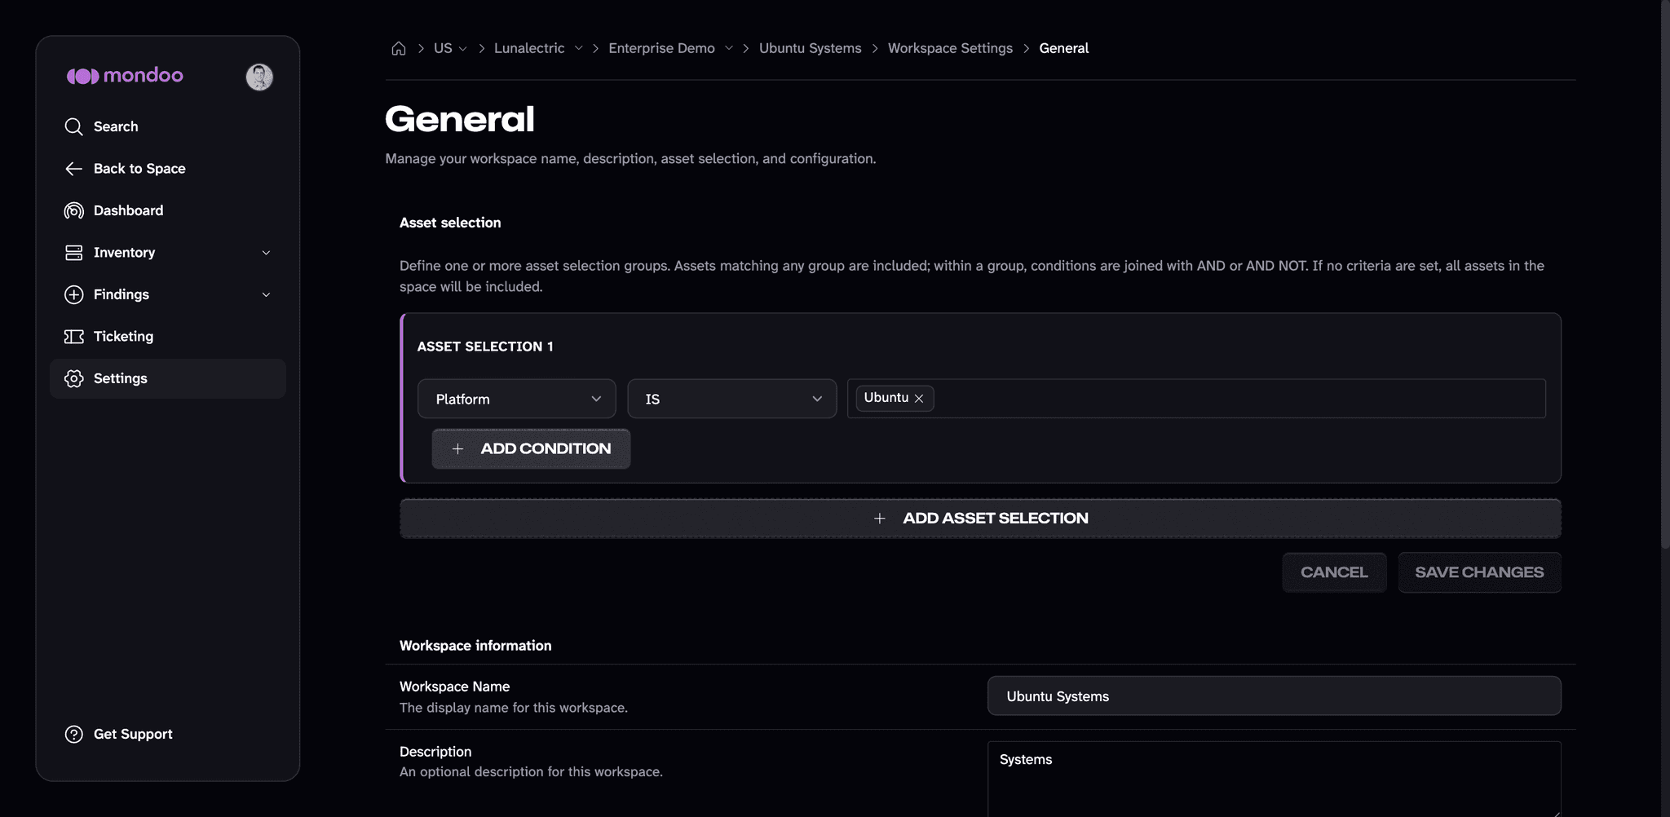Click the Mondoo logo
1670x817 pixels.
pyautogui.click(x=125, y=76)
